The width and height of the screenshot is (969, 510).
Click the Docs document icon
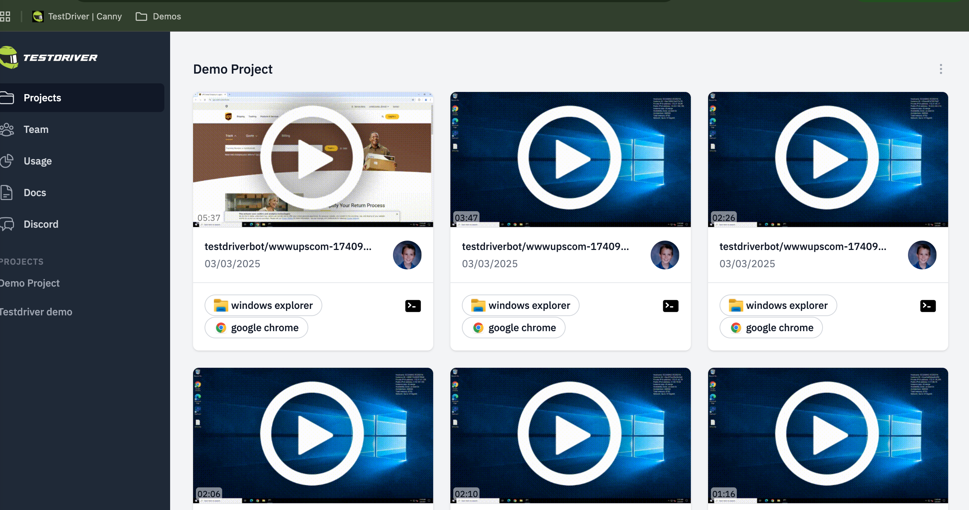click(x=6, y=193)
